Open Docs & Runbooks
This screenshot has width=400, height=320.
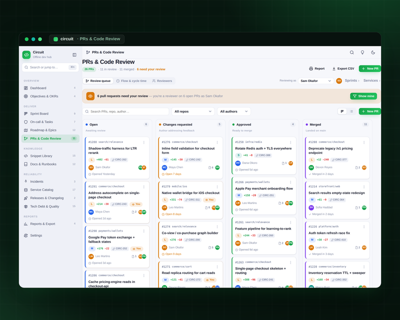50,164
